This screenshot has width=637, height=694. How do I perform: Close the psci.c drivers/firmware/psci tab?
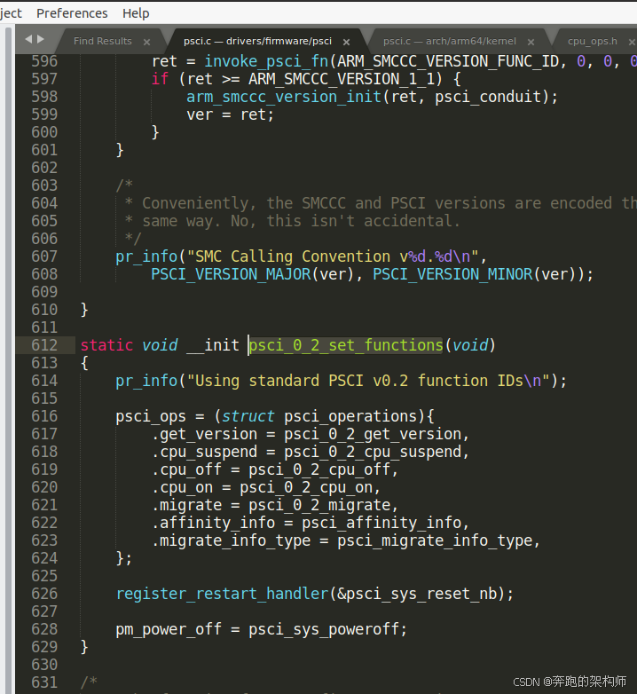pyautogui.click(x=346, y=42)
